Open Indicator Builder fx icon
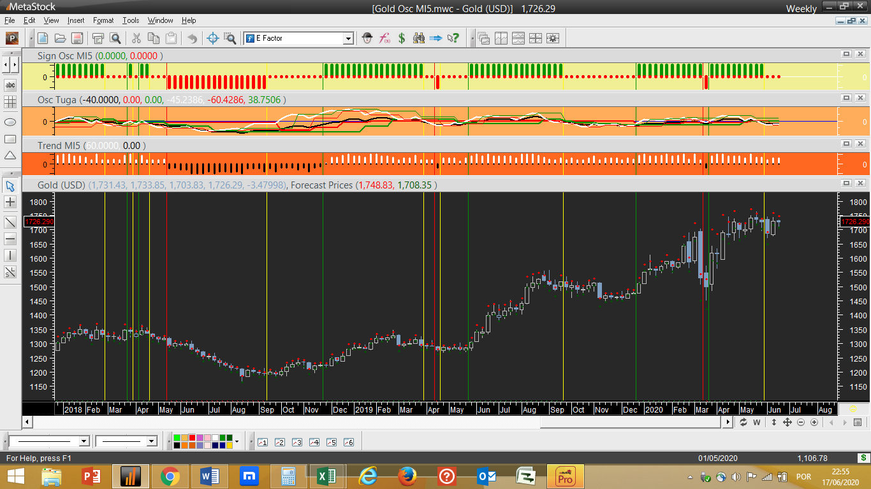This screenshot has width=871, height=489. click(x=384, y=38)
